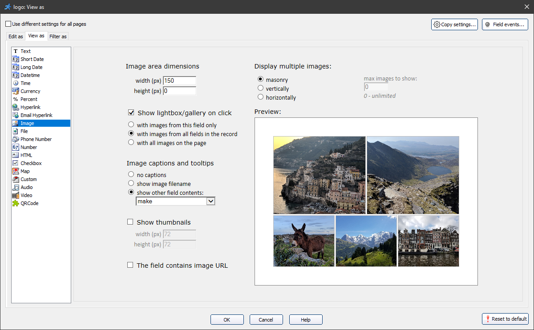This screenshot has width=534, height=330.
Task: Choose the no captions radio option
Action: coord(131,175)
